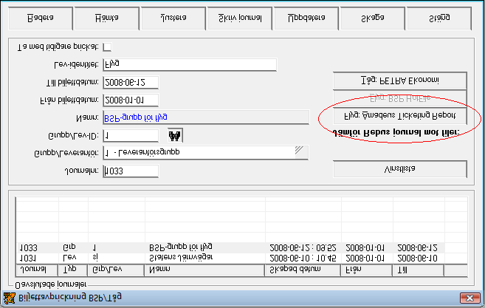The height and width of the screenshot is (308, 485).
Task: Click the Från biljettdatum date field
Action: pyautogui.click(x=131, y=100)
